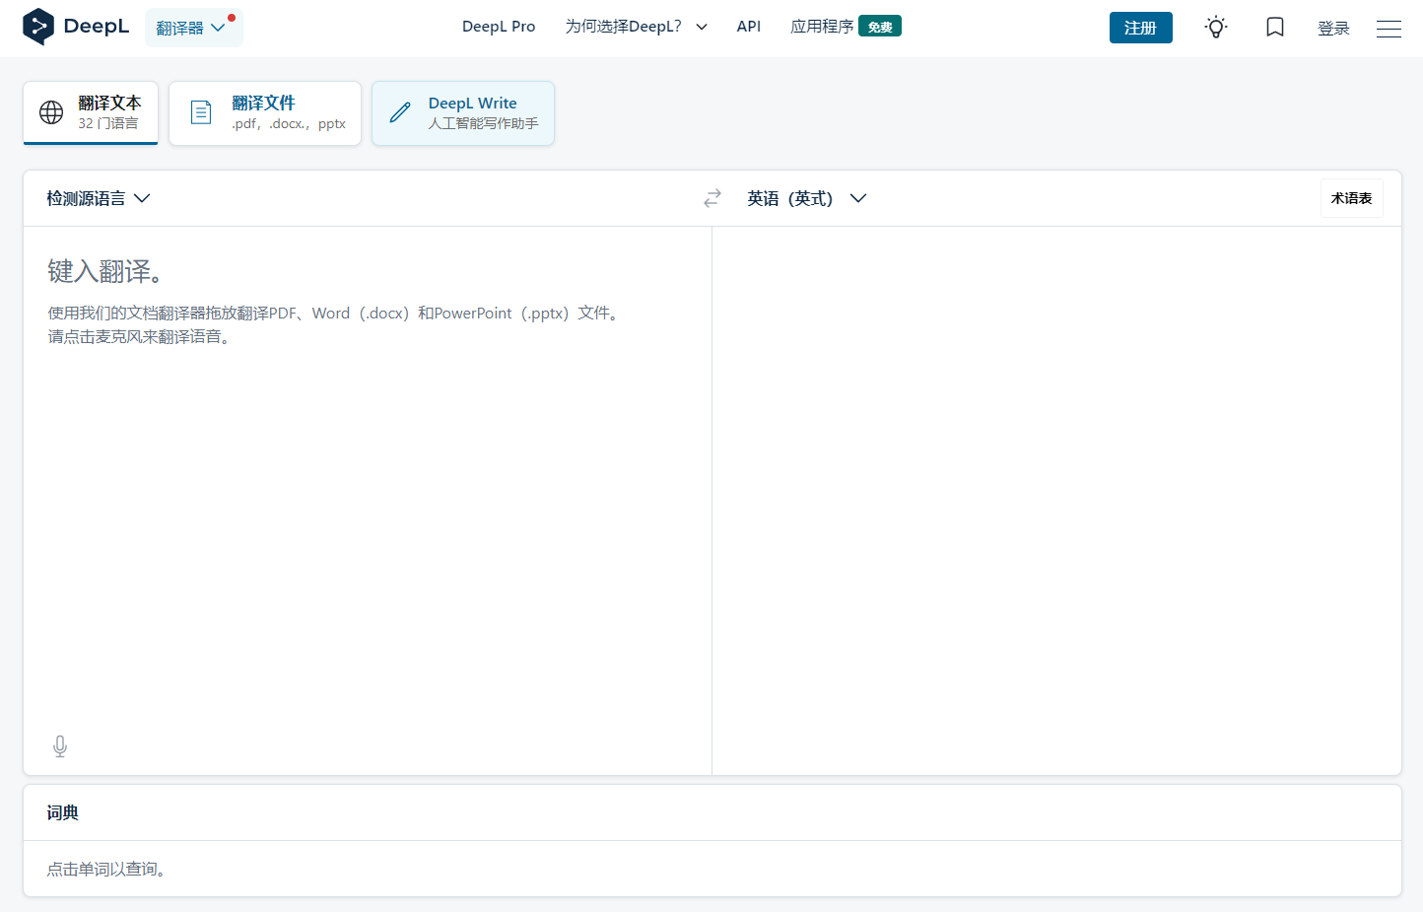Image resolution: width=1423 pixels, height=912 pixels.
Task: Open DeepL Pro link
Action: 499,27
